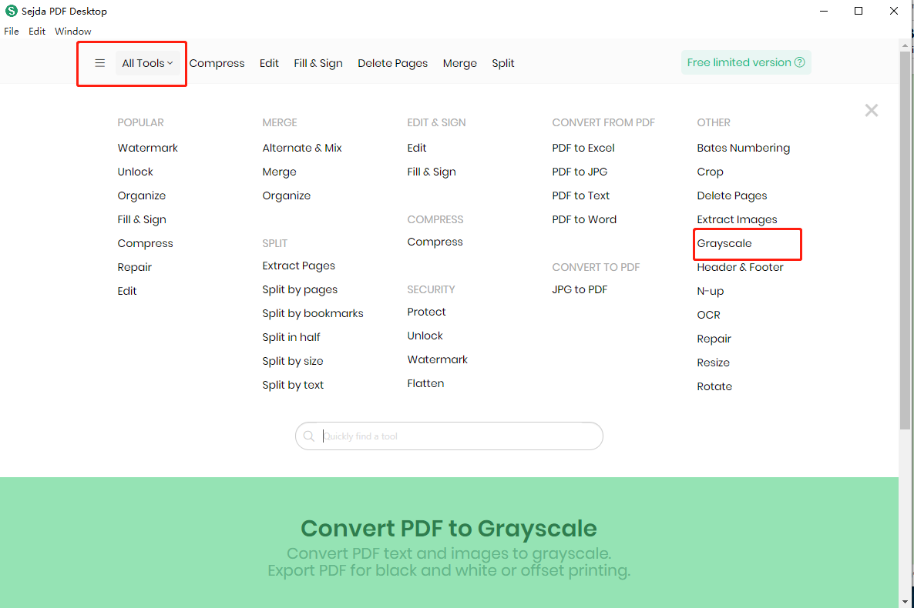The height and width of the screenshot is (608, 914).
Task: Close the tools overlay with X
Action: point(872,110)
